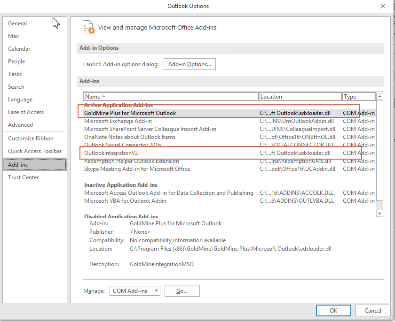The image size is (395, 322).
Task: Confirm changes with the OK button
Action: tap(333, 310)
